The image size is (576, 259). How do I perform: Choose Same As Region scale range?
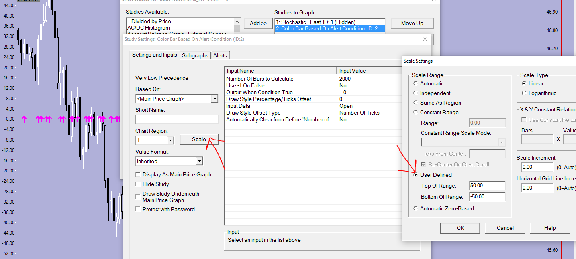[416, 103]
